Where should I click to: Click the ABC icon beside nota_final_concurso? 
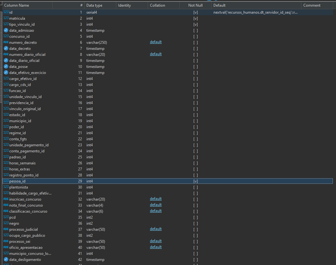point(6,205)
